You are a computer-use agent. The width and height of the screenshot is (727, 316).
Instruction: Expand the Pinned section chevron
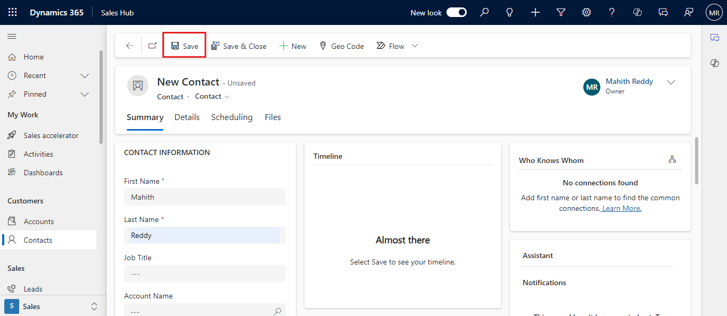pos(85,94)
